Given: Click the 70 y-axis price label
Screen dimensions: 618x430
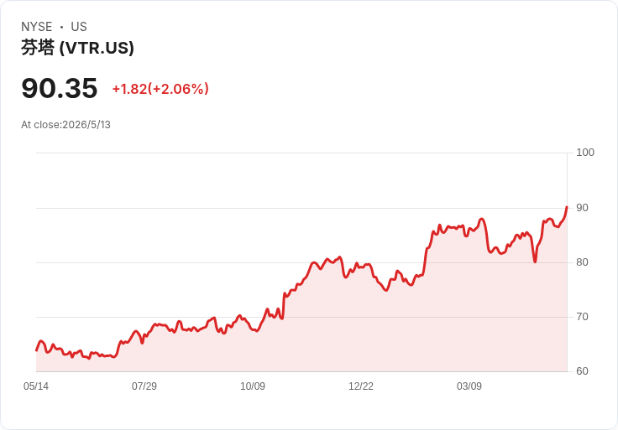Looking at the screenshot, I should [582, 317].
